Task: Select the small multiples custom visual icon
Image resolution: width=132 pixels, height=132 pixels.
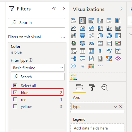Action: [x=74, y=77]
